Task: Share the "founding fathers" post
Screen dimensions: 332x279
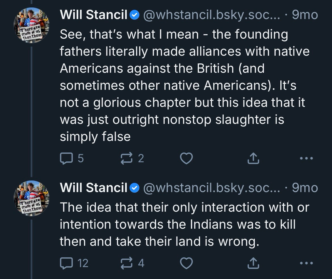Action: (x=253, y=159)
